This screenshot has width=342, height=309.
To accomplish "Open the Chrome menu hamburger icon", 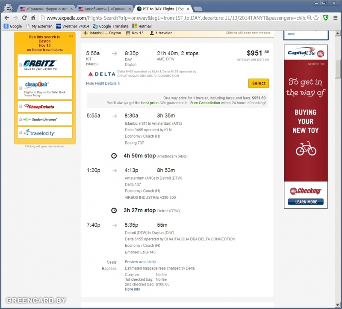I will [336, 18].
